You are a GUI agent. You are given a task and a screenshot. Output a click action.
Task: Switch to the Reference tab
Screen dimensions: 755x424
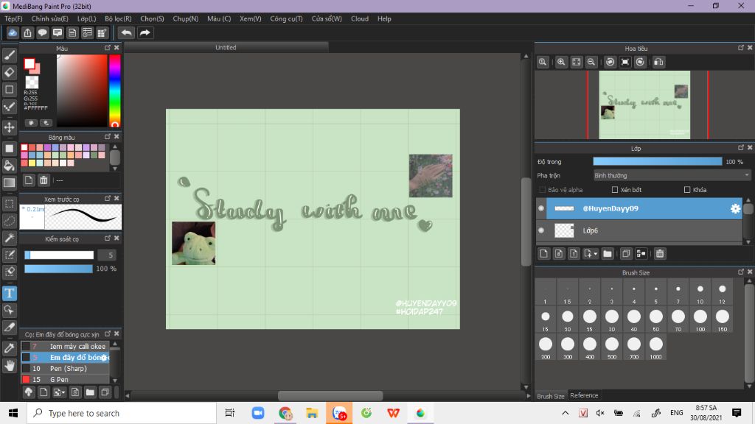(584, 395)
